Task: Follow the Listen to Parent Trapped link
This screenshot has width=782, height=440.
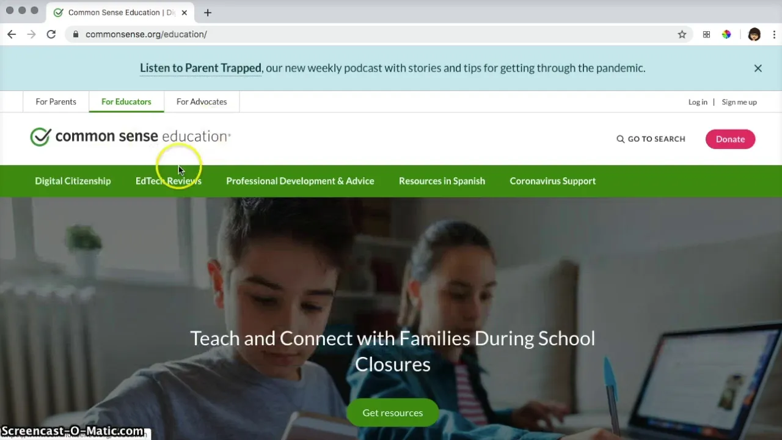Action: [x=200, y=68]
